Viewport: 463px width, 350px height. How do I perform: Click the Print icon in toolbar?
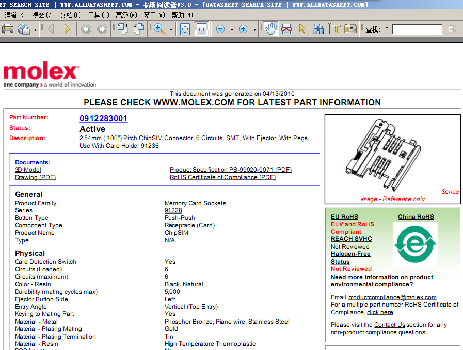tap(8, 29)
